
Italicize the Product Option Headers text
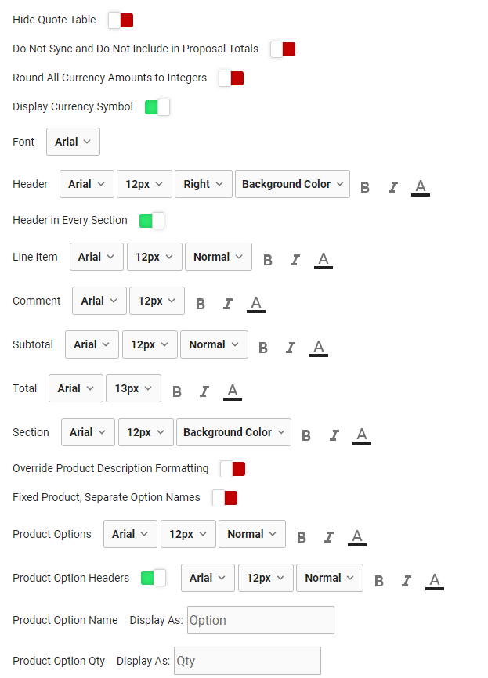[407, 580]
